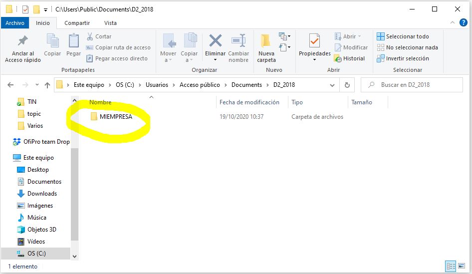Click the Cambiar nombre icon
The width and height of the screenshot is (472, 274).
pos(238,41)
